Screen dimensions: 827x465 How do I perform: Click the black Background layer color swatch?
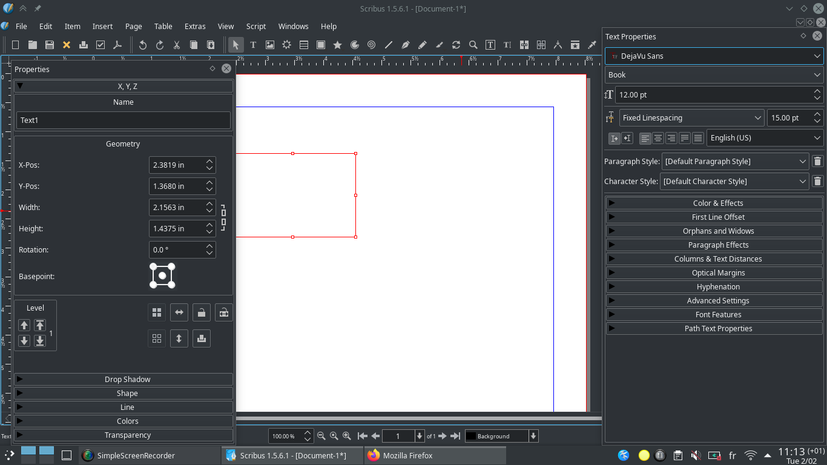point(470,436)
